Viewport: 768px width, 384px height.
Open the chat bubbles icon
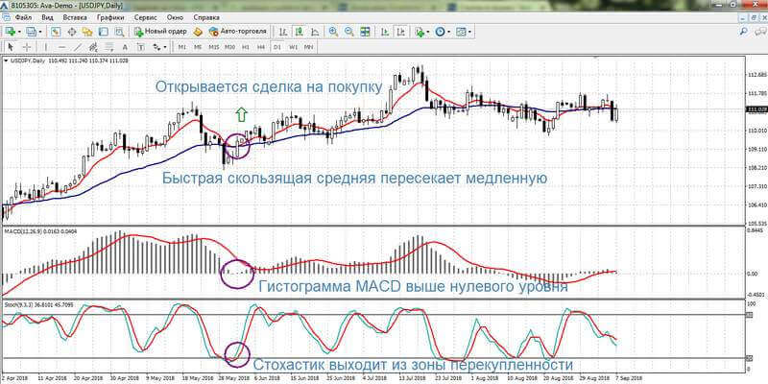pos(759,32)
